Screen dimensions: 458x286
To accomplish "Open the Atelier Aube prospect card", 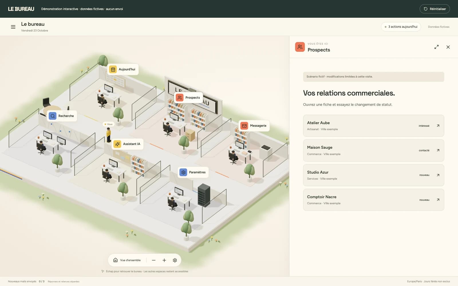I will [x=374, y=126].
